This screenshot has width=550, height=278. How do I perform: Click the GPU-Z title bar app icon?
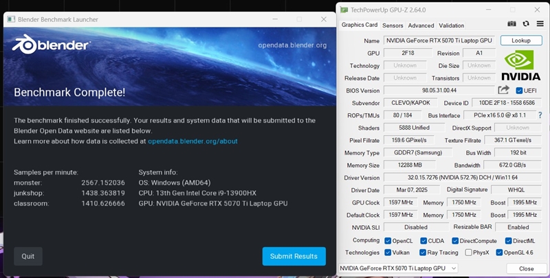pyautogui.click(x=344, y=10)
